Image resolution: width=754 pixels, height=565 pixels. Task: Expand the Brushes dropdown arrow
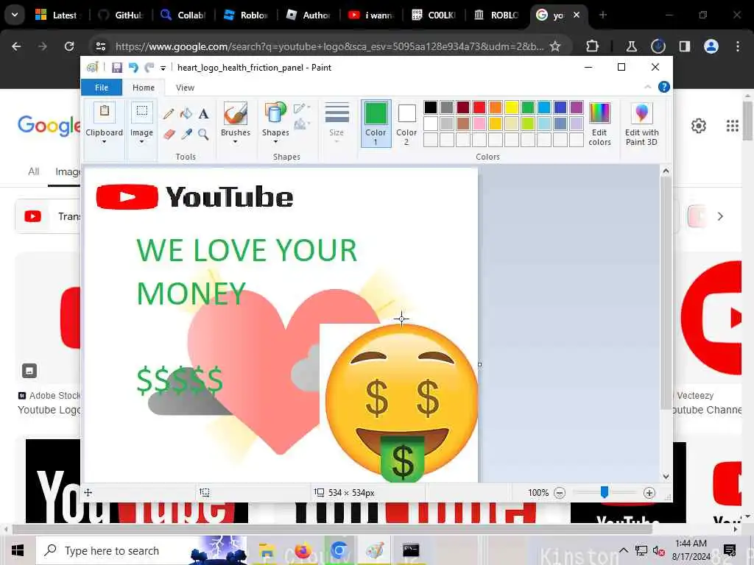[x=236, y=142]
